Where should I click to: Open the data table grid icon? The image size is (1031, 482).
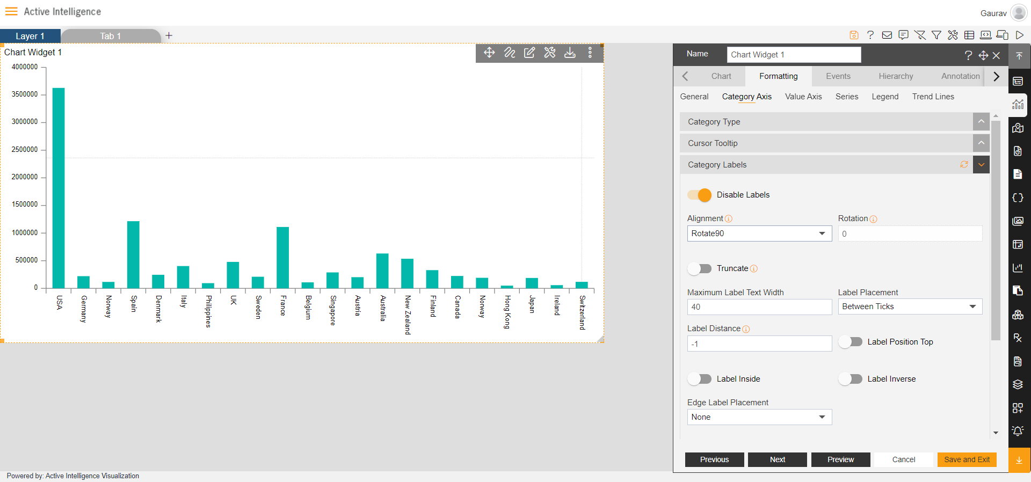coord(969,35)
